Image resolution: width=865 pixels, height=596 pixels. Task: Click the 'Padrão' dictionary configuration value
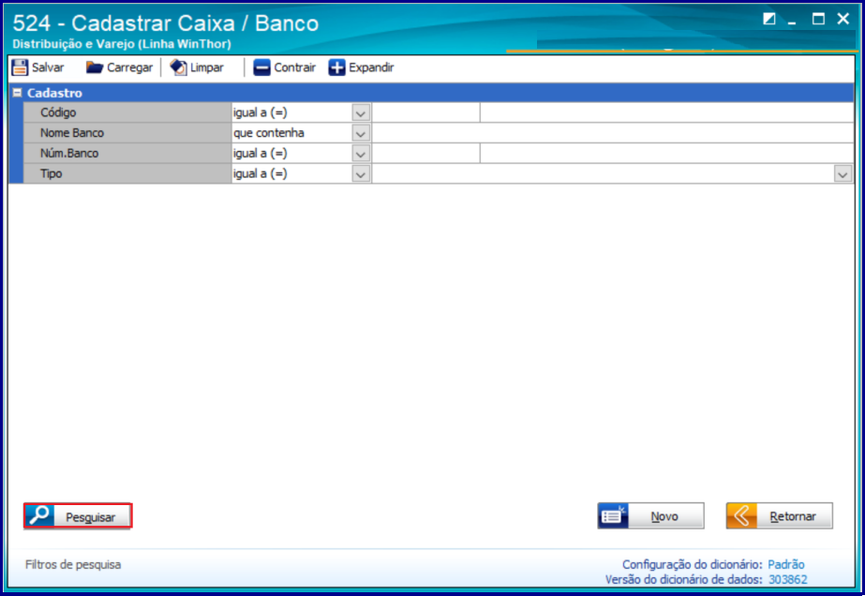[x=786, y=564]
